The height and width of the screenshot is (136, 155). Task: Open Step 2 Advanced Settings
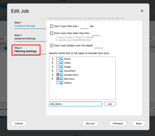tap(25, 37)
